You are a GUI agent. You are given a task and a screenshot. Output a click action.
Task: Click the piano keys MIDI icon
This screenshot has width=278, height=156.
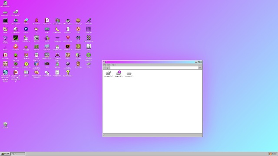[x=68, y=21]
